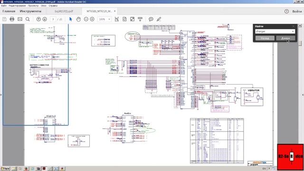Expand the find options dropdown arrow

293,31
